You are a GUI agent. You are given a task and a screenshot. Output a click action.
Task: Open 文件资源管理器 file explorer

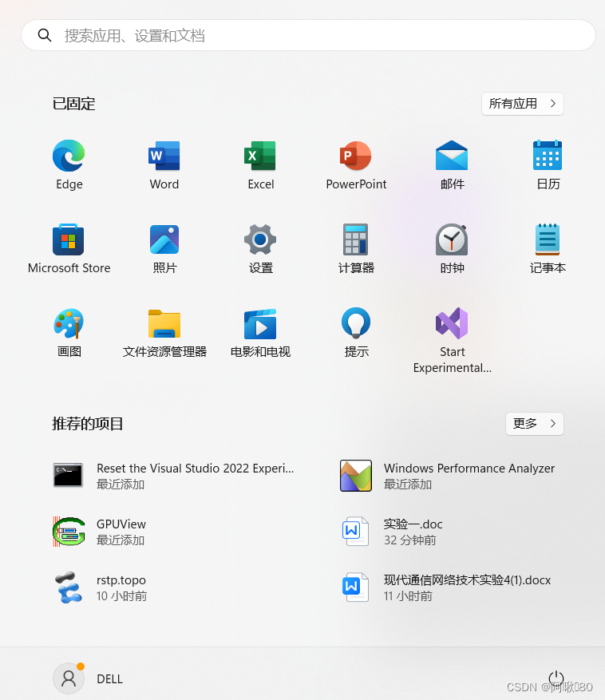coord(164,324)
